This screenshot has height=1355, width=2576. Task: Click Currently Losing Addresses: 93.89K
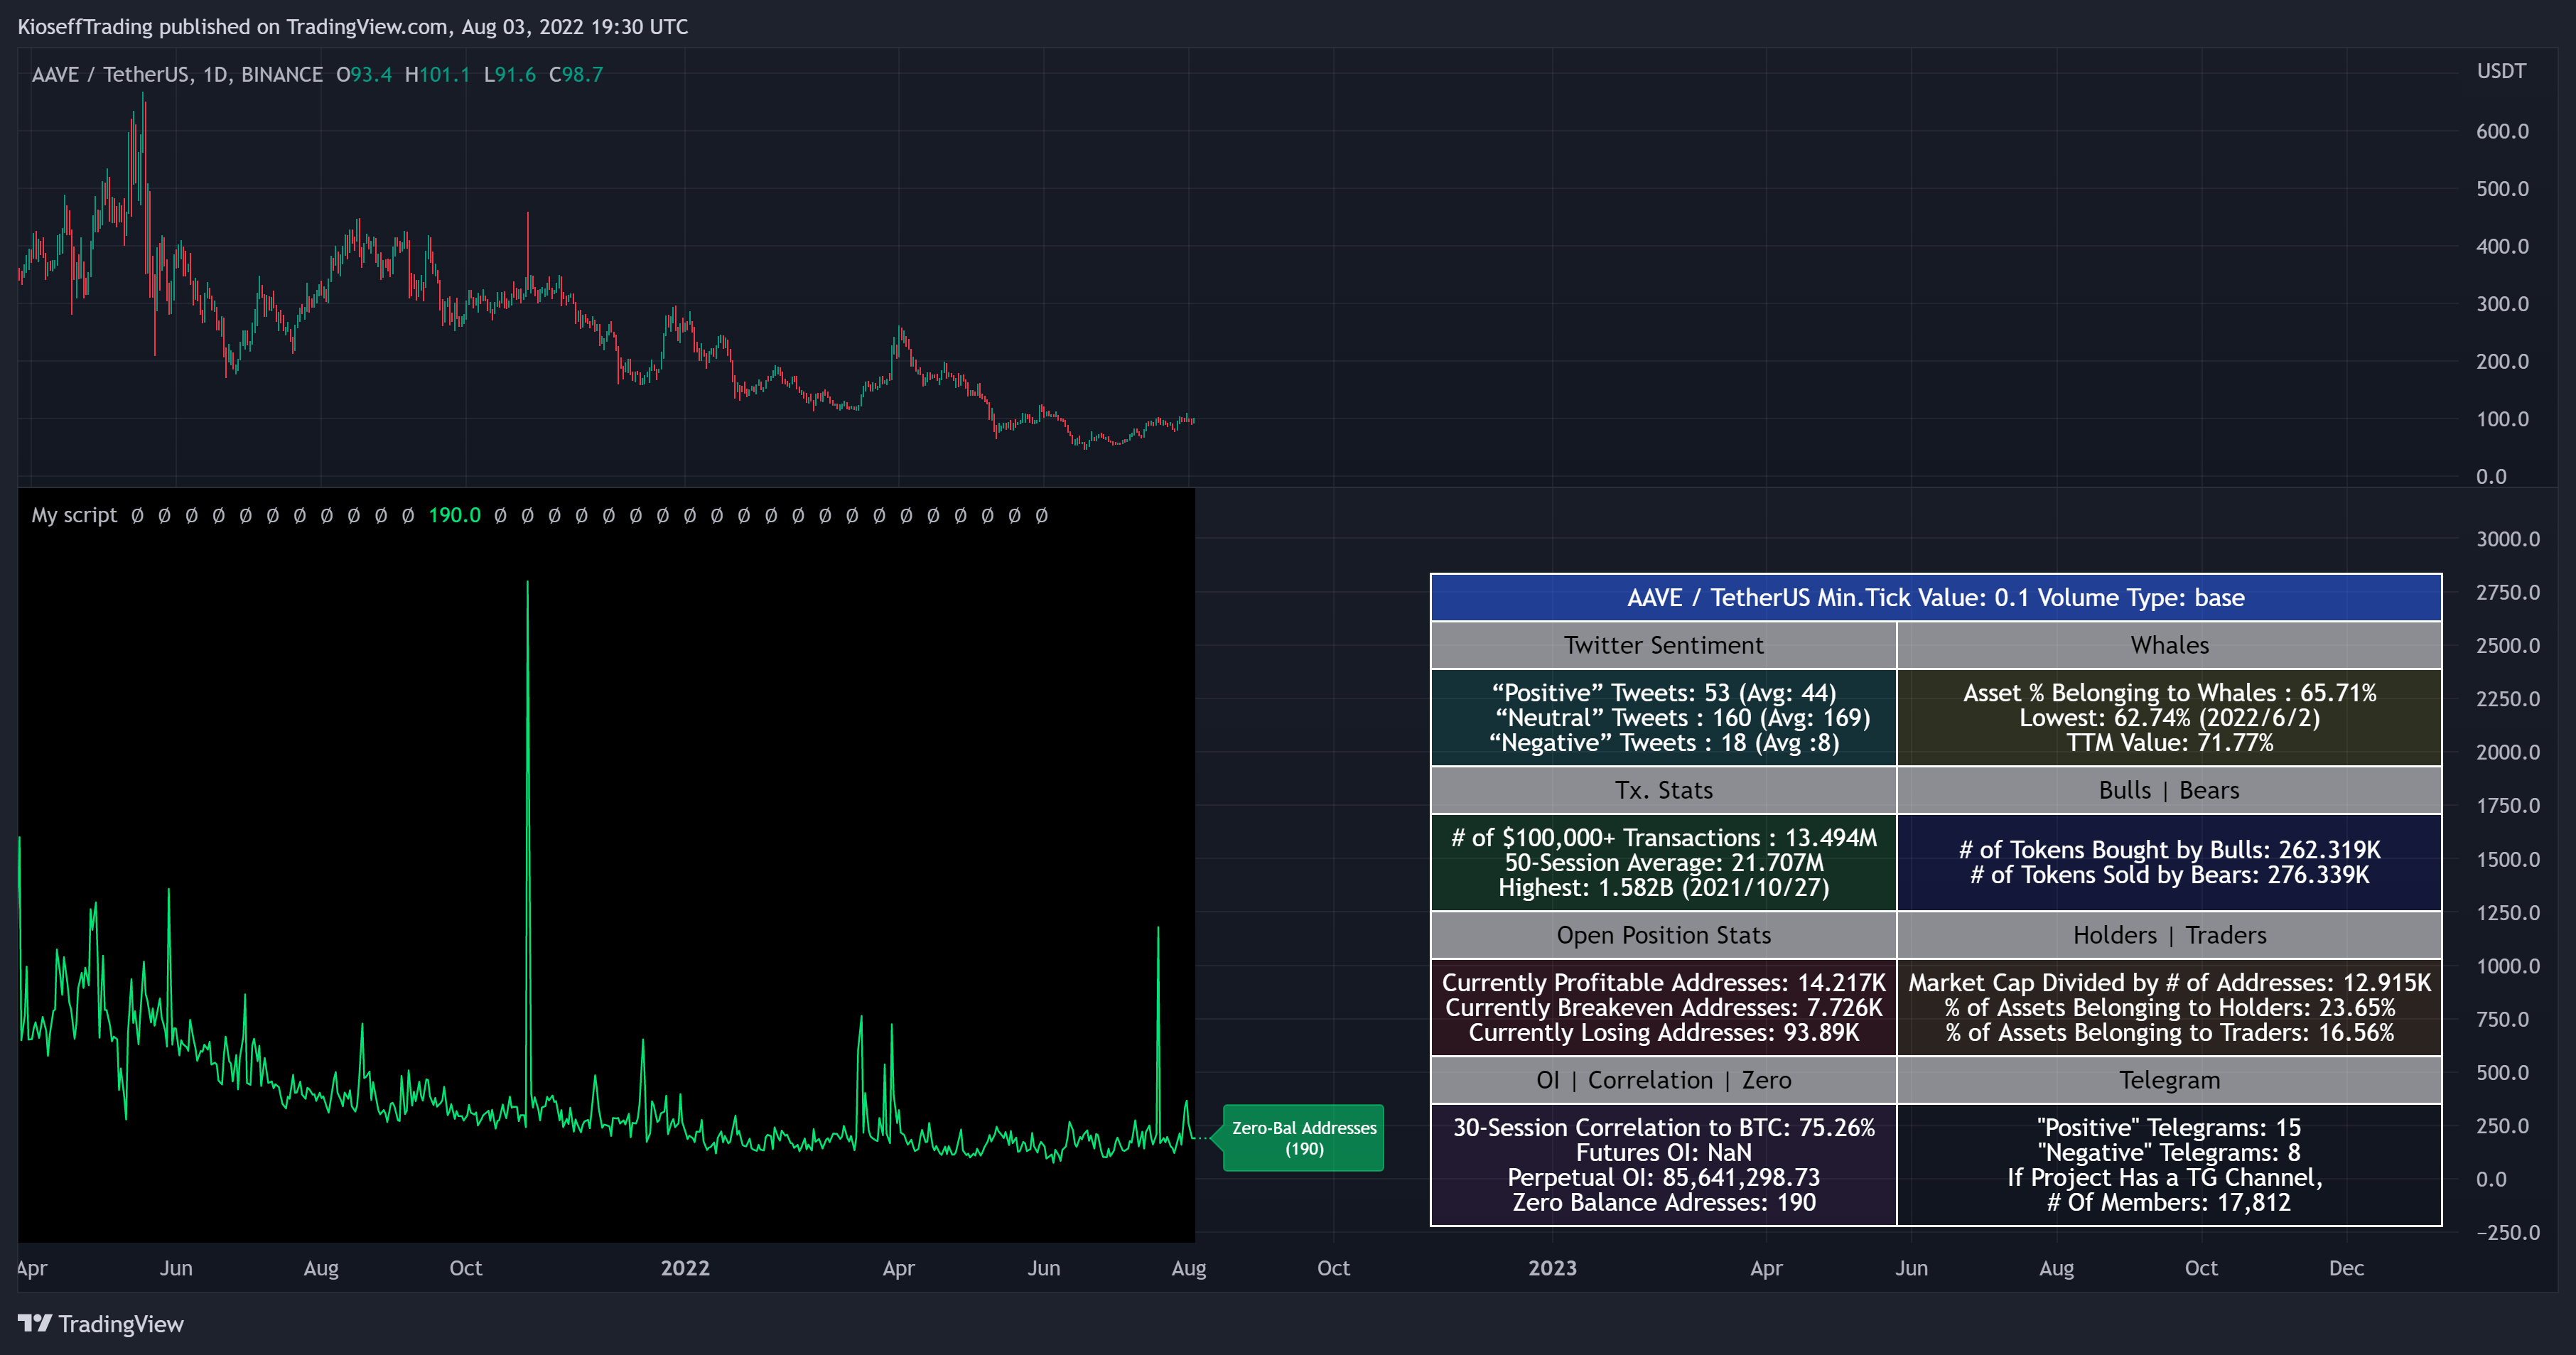tap(1664, 1033)
